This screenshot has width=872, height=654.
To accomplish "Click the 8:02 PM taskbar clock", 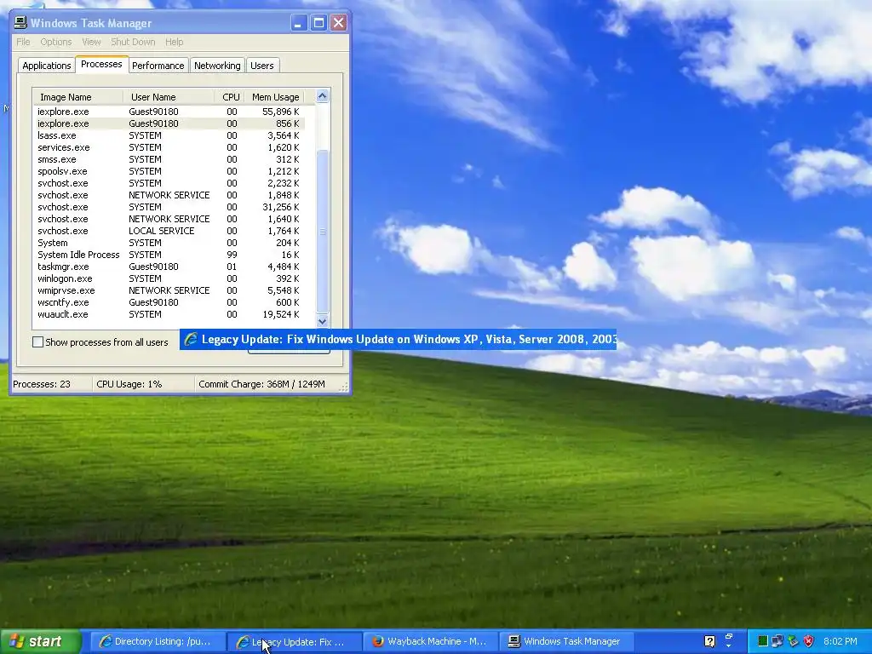I will pos(840,641).
